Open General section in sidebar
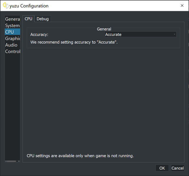Screen dimensions: 189x176 coord(12,19)
